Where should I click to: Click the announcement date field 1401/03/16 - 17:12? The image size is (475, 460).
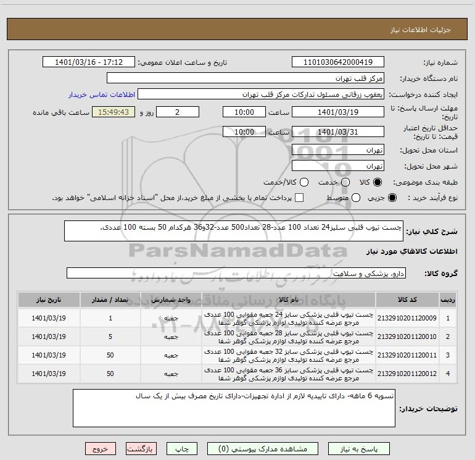pos(89,62)
